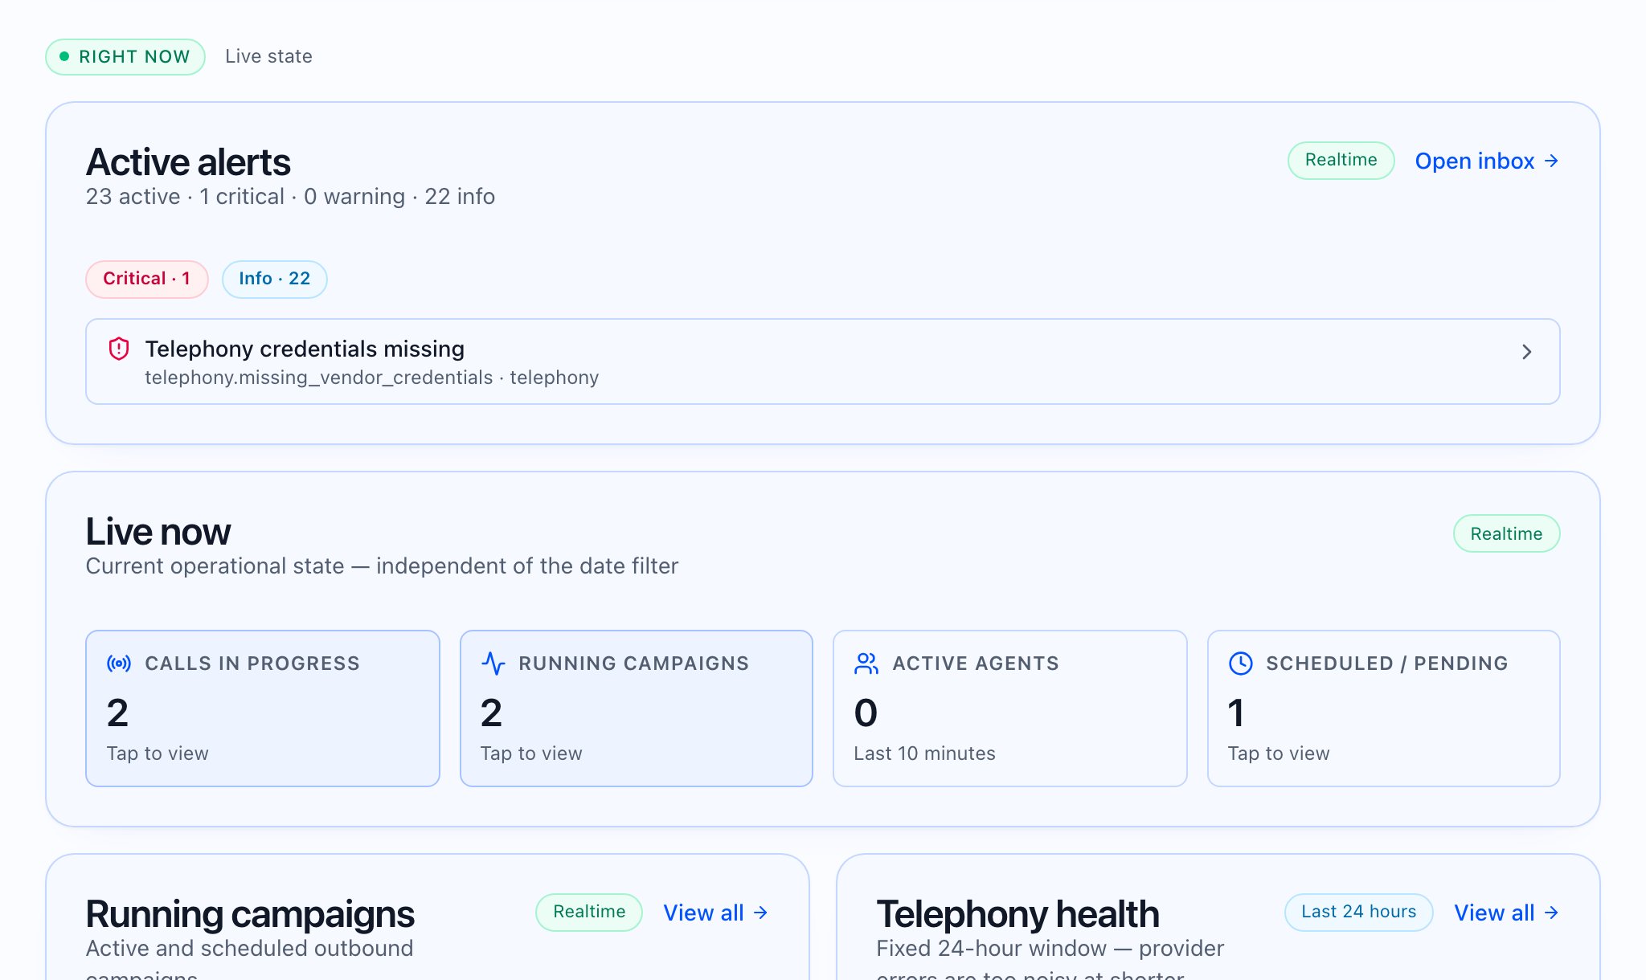Click the 'Telephony health' heading
Image resolution: width=1646 pixels, height=980 pixels.
pyautogui.click(x=1017, y=914)
